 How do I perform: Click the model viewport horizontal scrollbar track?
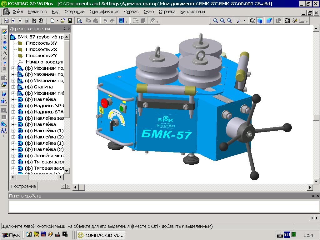click(194, 187)
